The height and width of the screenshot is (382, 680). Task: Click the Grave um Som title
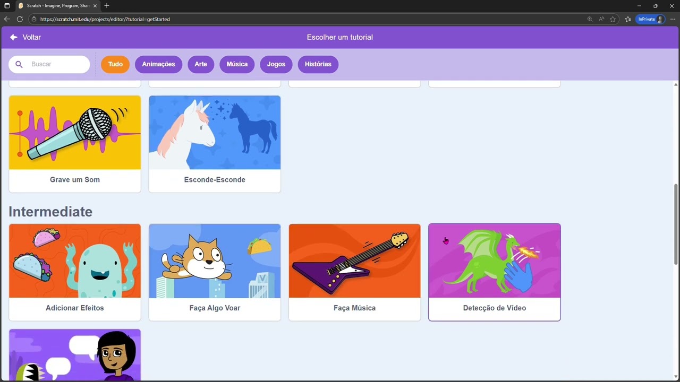click(x=75, y=180)
